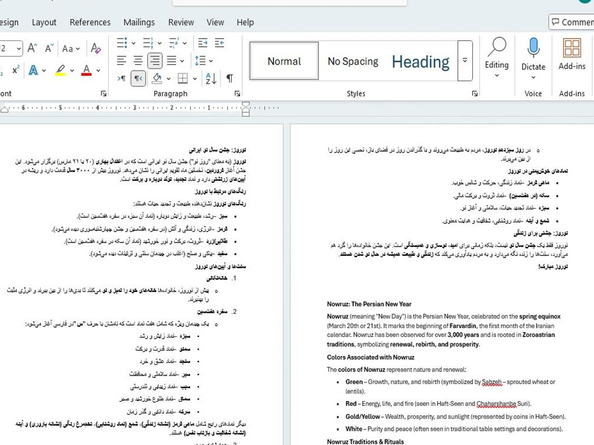Expand the highlight color options arrow

click(72, 71)
